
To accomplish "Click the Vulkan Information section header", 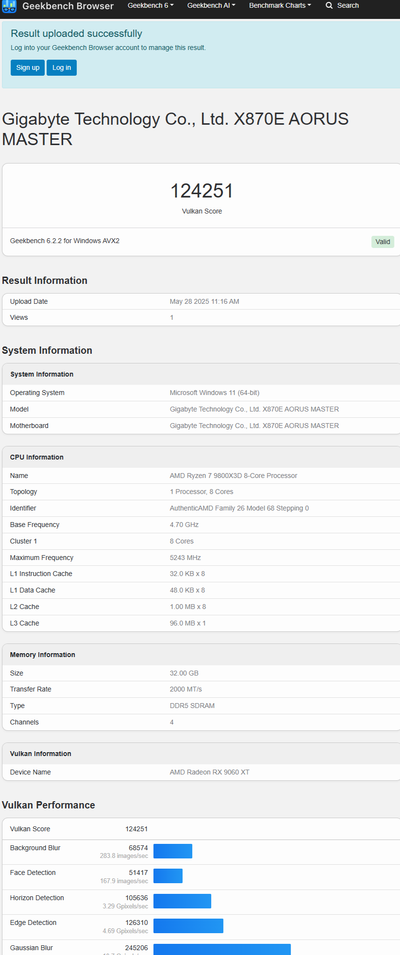I will [41, 754].
